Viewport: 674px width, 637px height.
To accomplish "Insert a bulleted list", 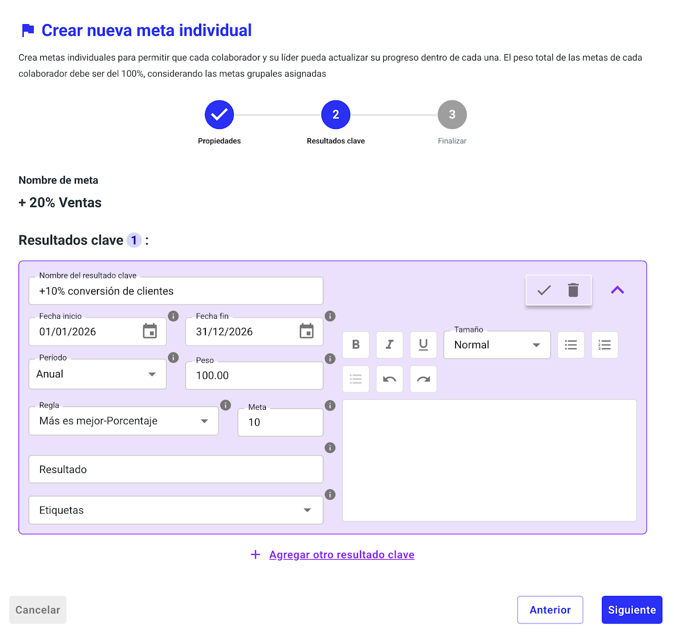I will 571,345.
